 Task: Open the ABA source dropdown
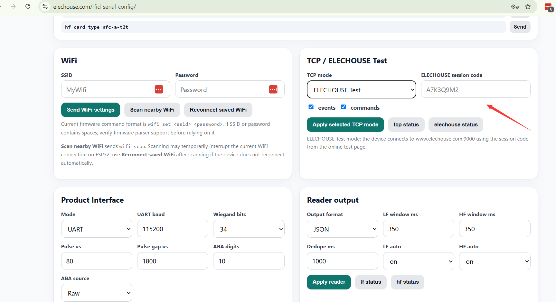click(x=97, y=293)
